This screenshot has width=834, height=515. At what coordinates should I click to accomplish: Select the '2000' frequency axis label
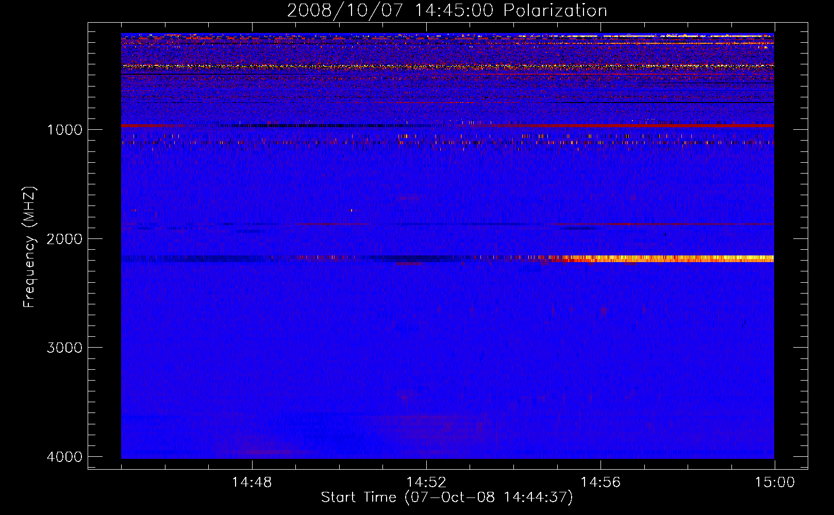64,239
